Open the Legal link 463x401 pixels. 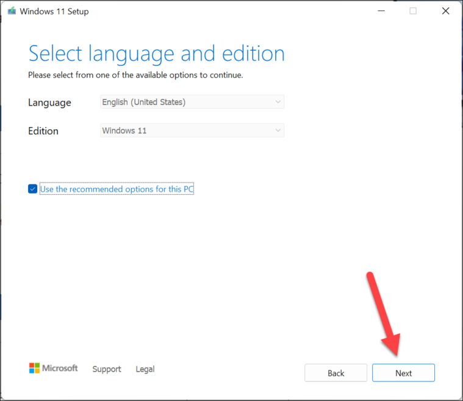[145, 369]
